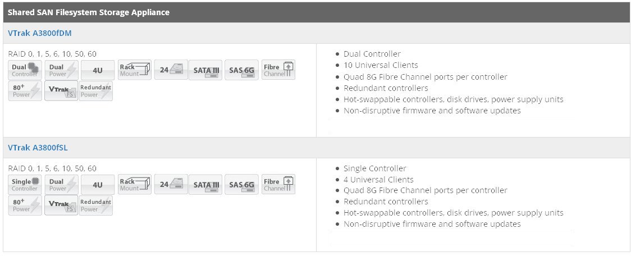Open the VTrak A3800fSL product link
Viewport: 631px width, 256px height.
[38, 148]
